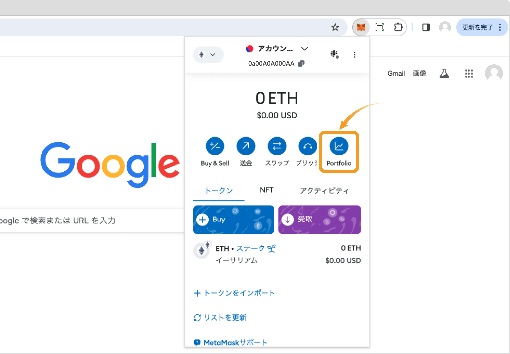Click the 更新を完了 update button
This screenshot has height=354, width=510.
477,27
